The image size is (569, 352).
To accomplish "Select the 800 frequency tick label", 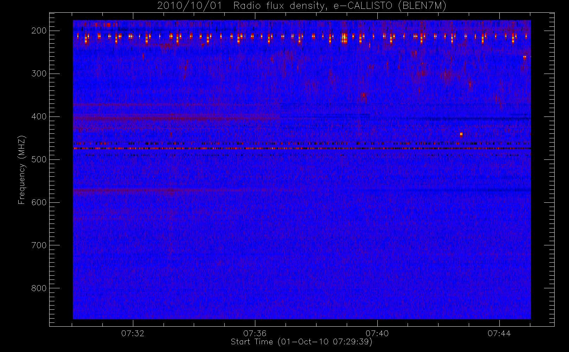I will point(39,288).
